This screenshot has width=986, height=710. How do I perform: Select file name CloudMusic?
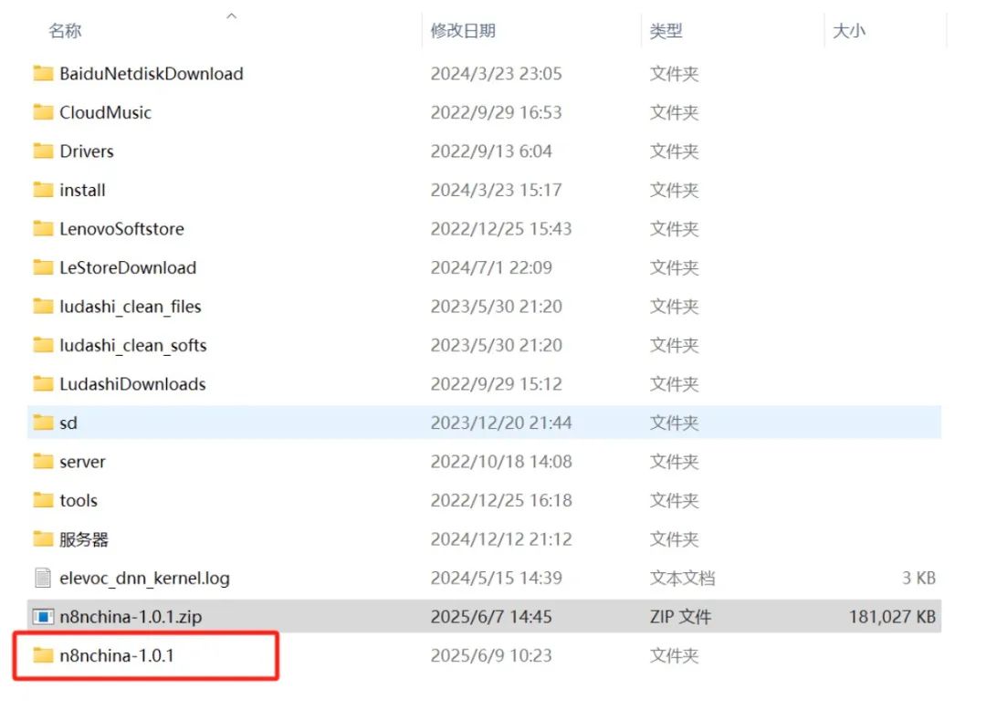106,112
